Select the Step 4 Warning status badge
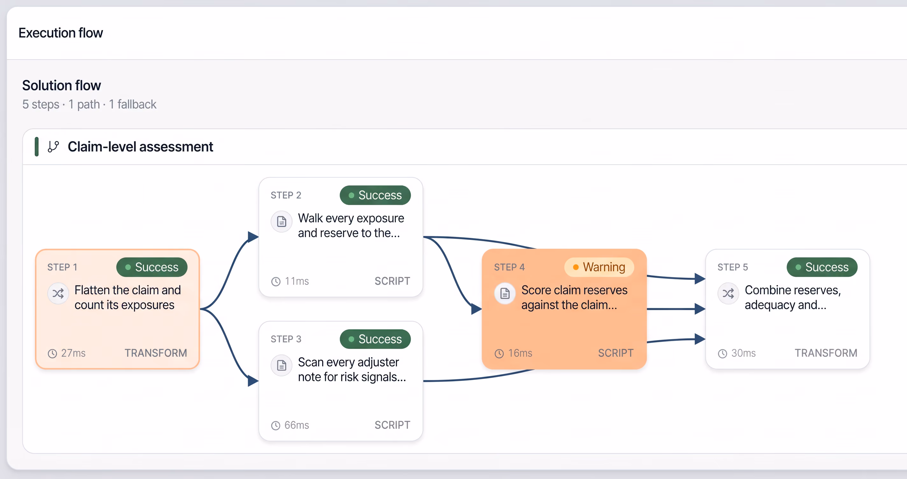This screenshot has height=479, width=907. pyautogui.click(x=599, y=267)
